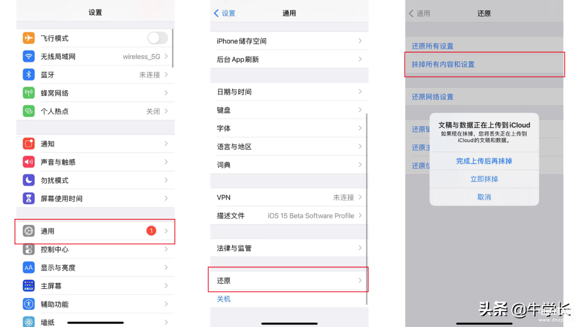Toggle the 飞行模式 airplane mode switch
Screen dimensions: 581x327
[x=158, y=38]
